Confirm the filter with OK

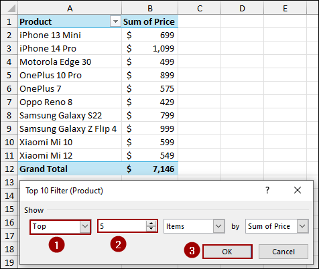pos(227,252)
